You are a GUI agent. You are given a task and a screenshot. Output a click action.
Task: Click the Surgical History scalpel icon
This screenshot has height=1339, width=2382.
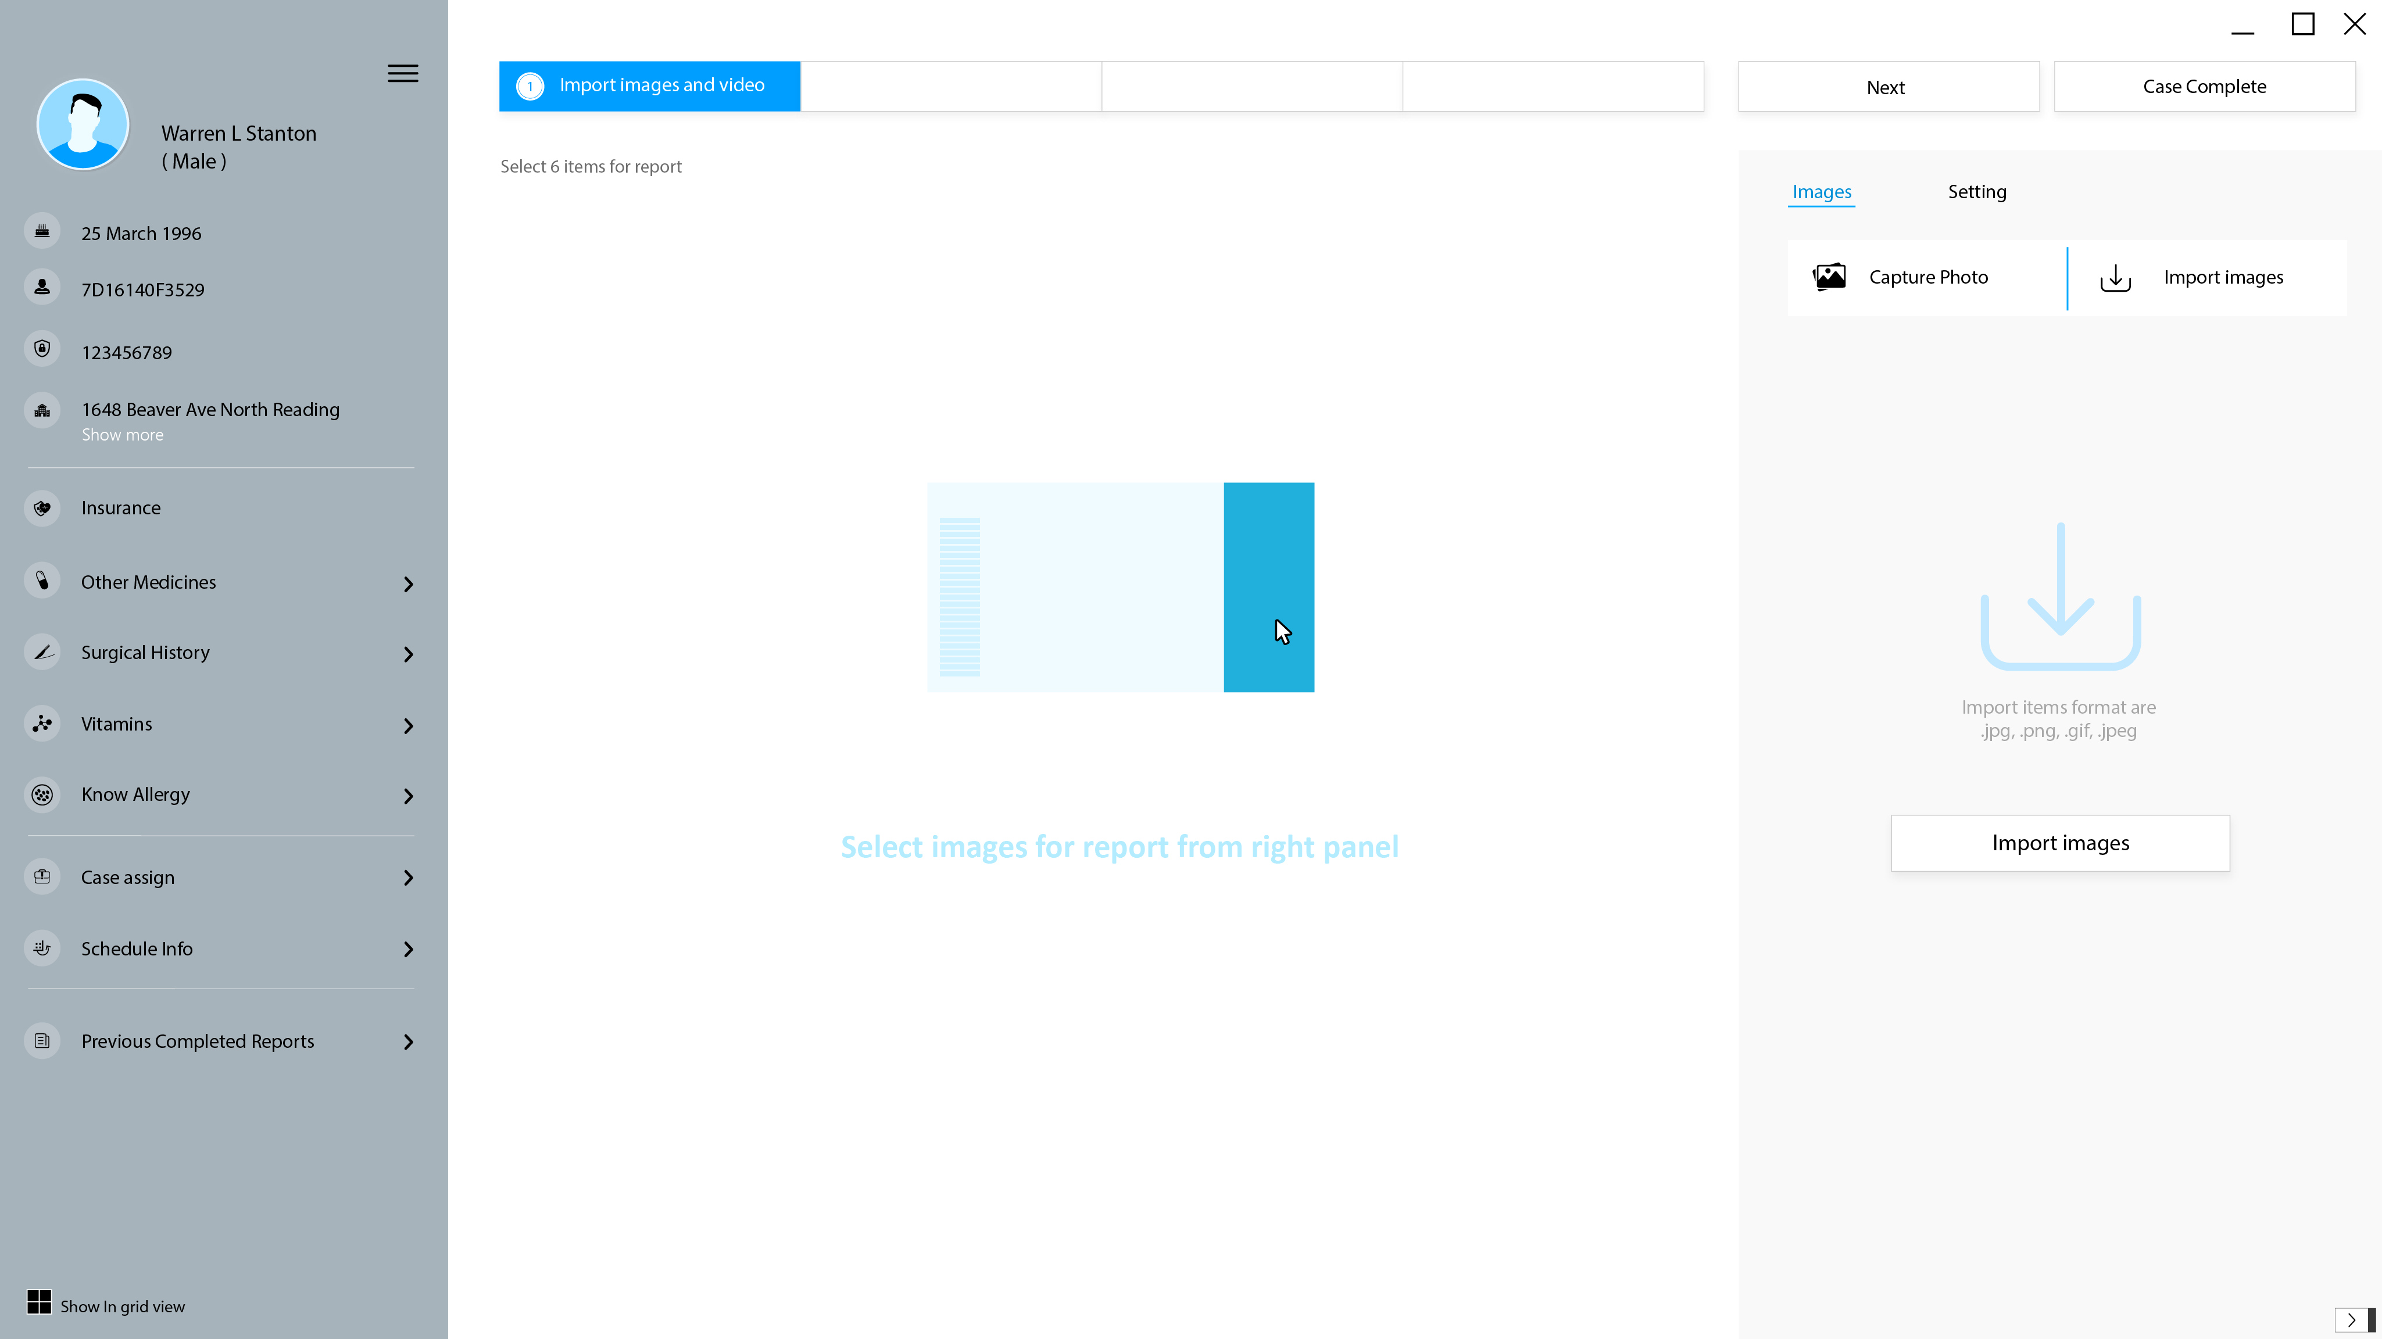pyautogui.click(x=42, y=652)
